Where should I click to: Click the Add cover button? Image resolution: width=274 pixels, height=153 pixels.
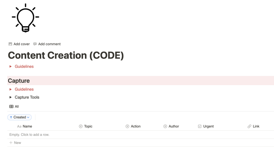pyautogui.click(x=19, y=44)
